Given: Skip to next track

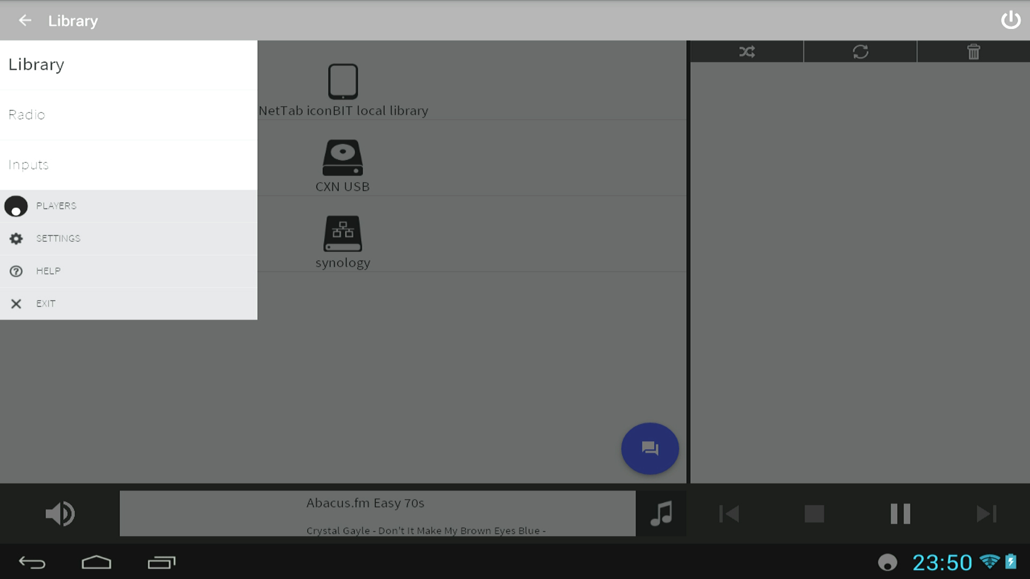Looking at the screenshot, I should 986,514.
